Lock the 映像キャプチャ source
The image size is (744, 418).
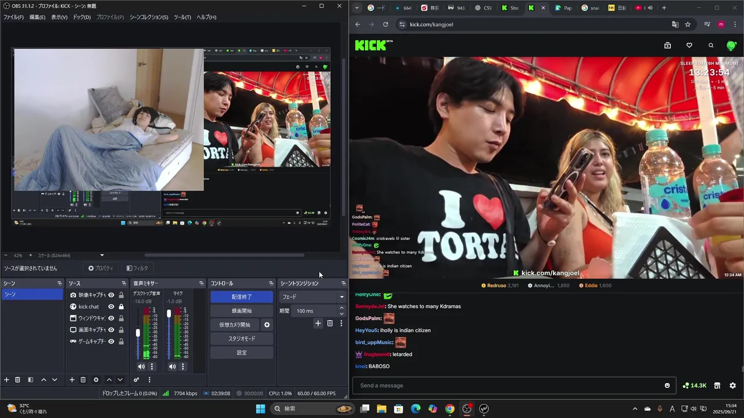pos(121,295)
